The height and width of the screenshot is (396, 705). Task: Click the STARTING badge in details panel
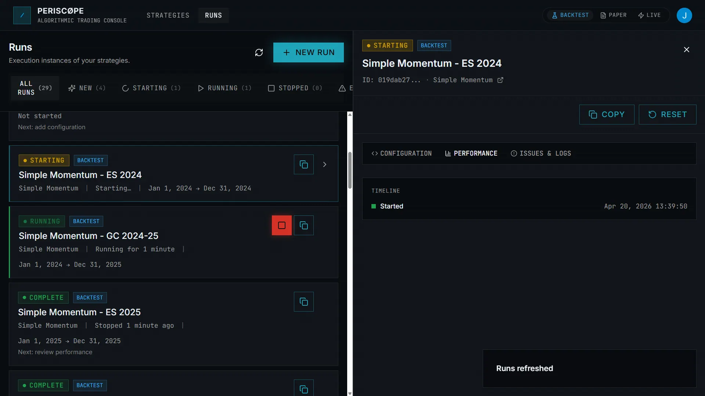388,46
